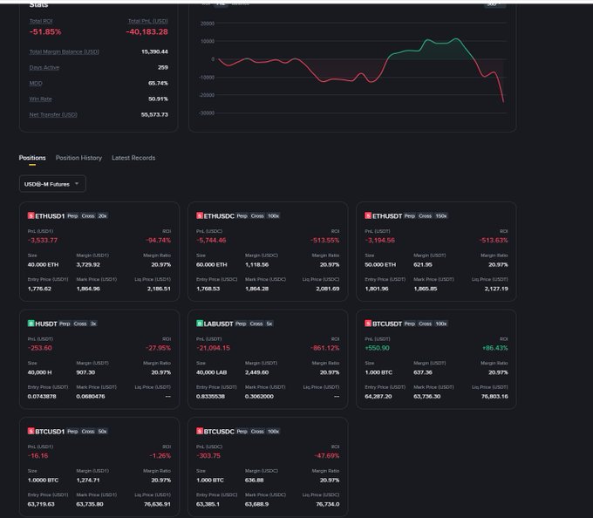
Task: Click the PnL chart line area
Action: click(361, 68)
